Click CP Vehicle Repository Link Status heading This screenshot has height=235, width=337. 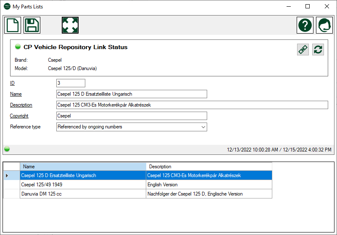point(76,47)
